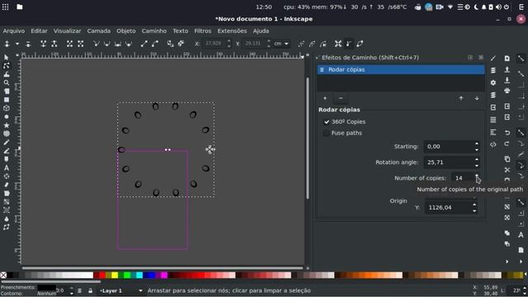Click the undo icon in command bar
Screen dimensions: 528x297
(507, 133)
